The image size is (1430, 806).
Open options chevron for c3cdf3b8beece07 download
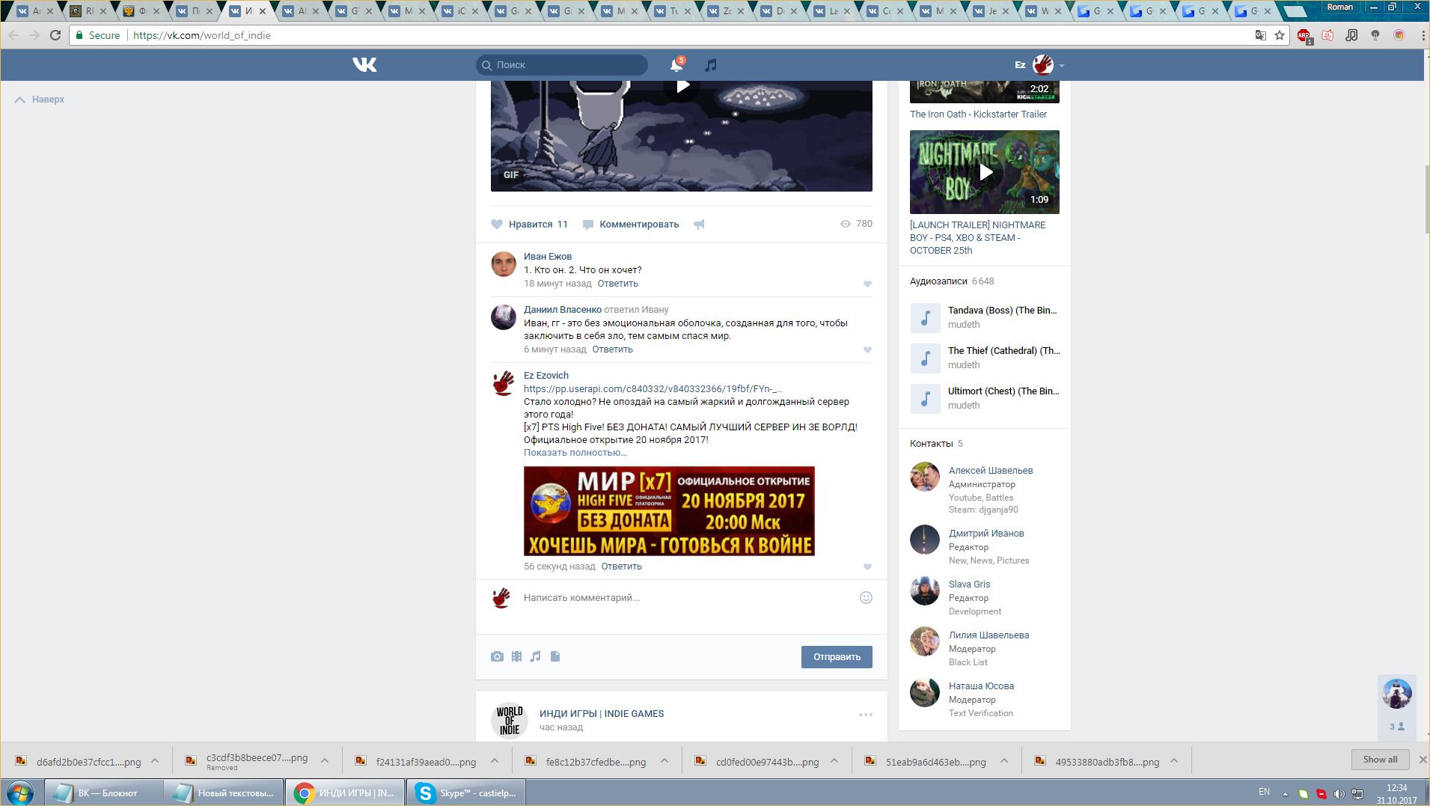pyautogui.click(x=325, y=761)
